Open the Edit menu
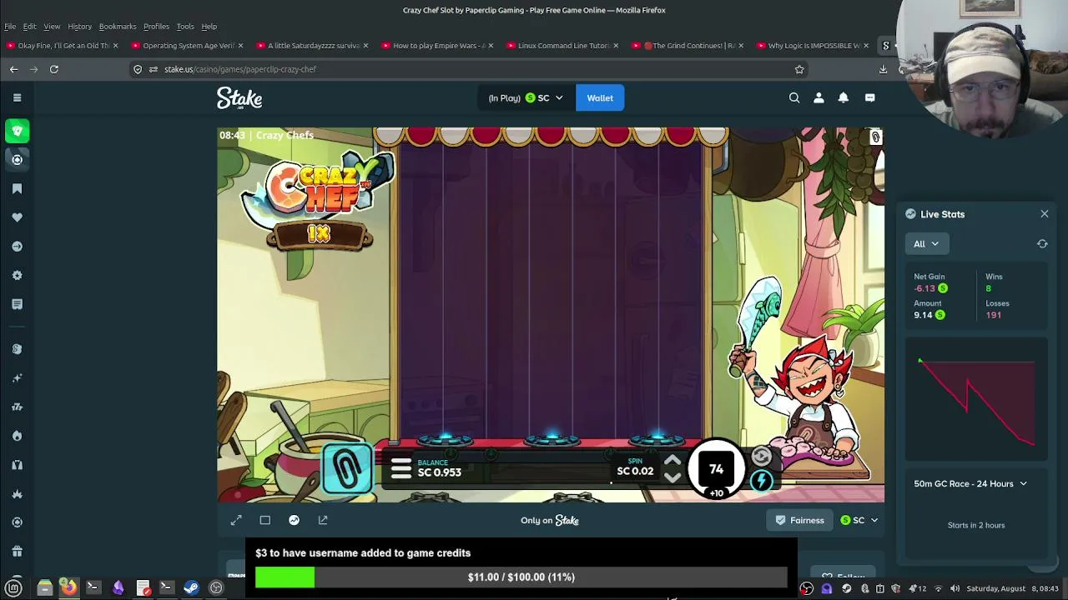1068x600 pixels. pyautogui.click(x=29, y=27)
